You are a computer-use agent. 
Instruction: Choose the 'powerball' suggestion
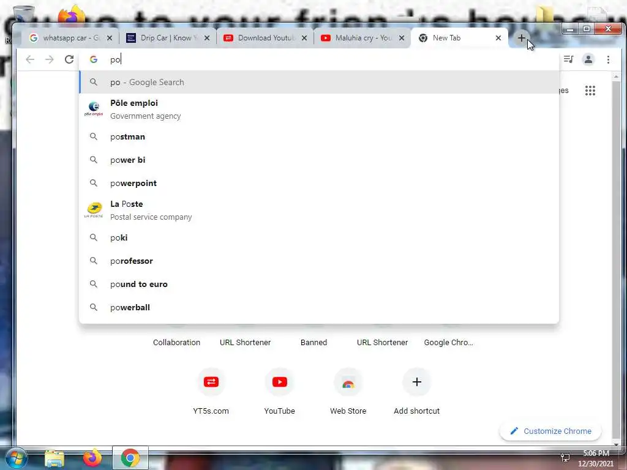(319, 307)
